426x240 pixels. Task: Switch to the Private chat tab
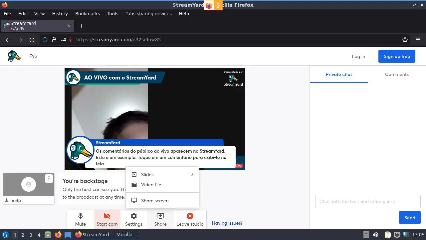tap(339, 74)
